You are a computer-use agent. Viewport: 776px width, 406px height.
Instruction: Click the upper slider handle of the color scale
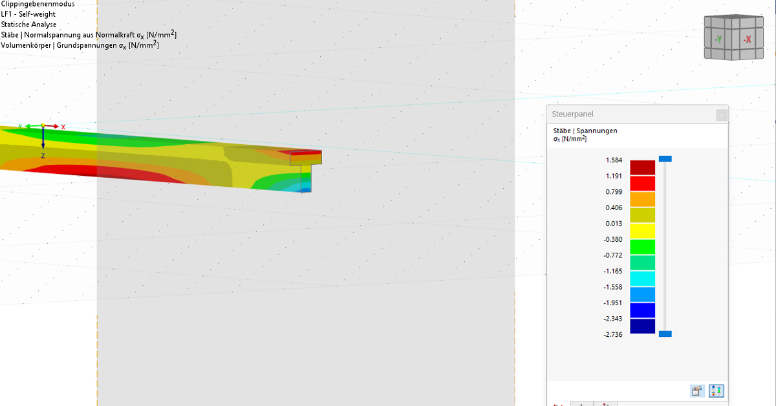point(665,158)
